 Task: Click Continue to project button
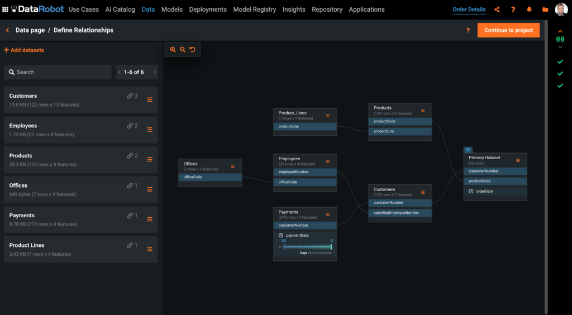(x=508, y=30)
